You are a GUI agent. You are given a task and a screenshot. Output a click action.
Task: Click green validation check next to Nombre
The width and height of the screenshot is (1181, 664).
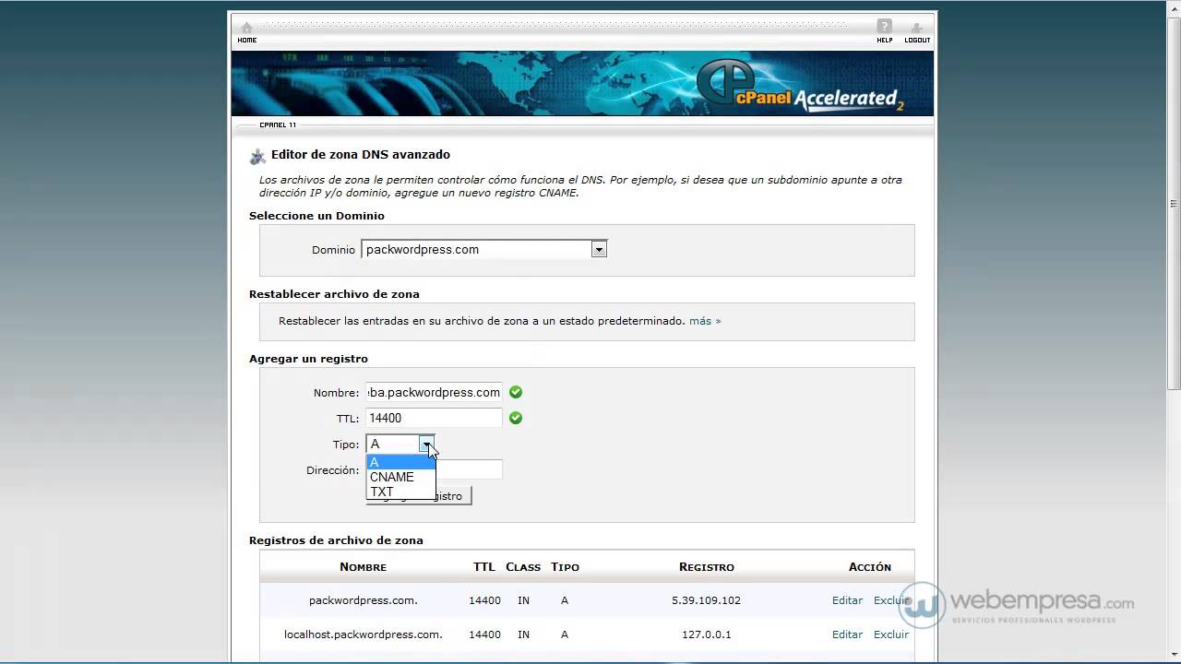click(516, 392)
